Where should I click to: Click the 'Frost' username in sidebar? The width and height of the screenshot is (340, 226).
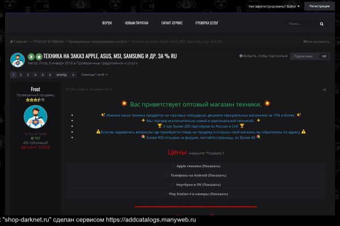coord(35,89)
